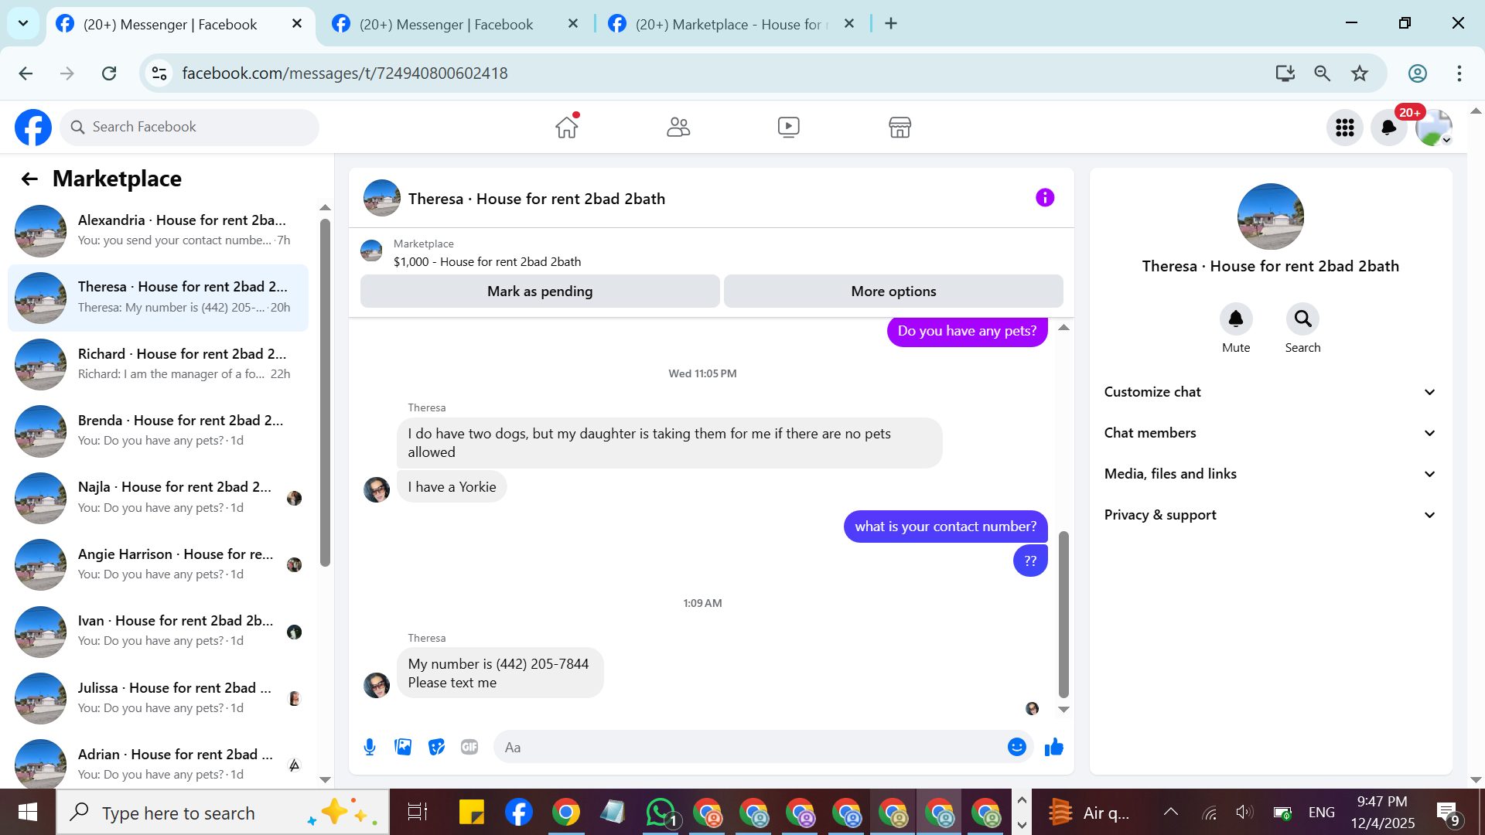
Task: Open the sticker picker icon
Action: (437, 747)
